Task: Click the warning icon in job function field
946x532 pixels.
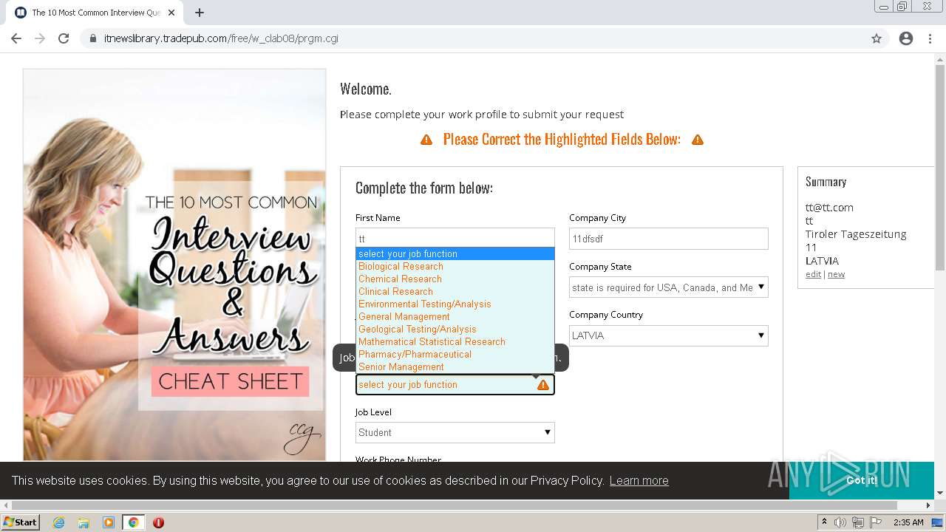Action: 543,385
